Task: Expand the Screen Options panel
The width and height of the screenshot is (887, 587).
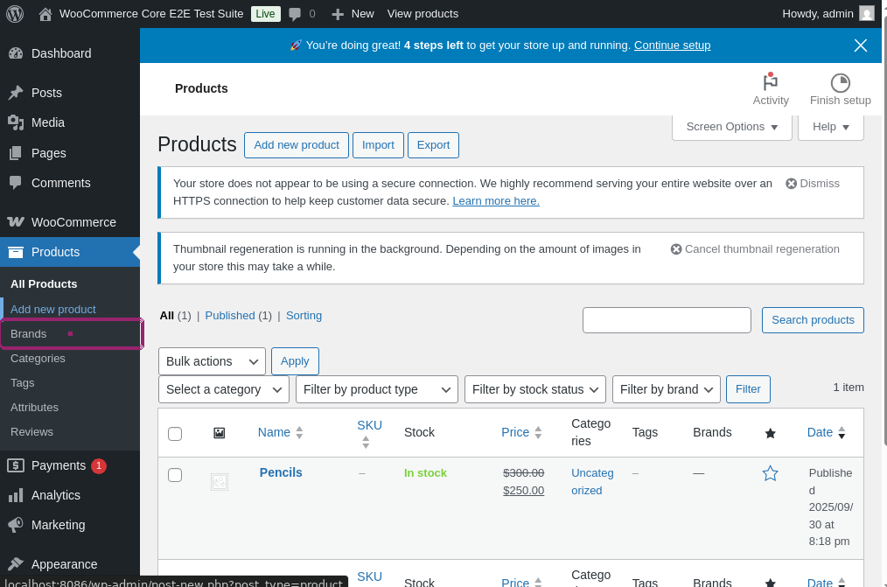Action: coord(731,127)
